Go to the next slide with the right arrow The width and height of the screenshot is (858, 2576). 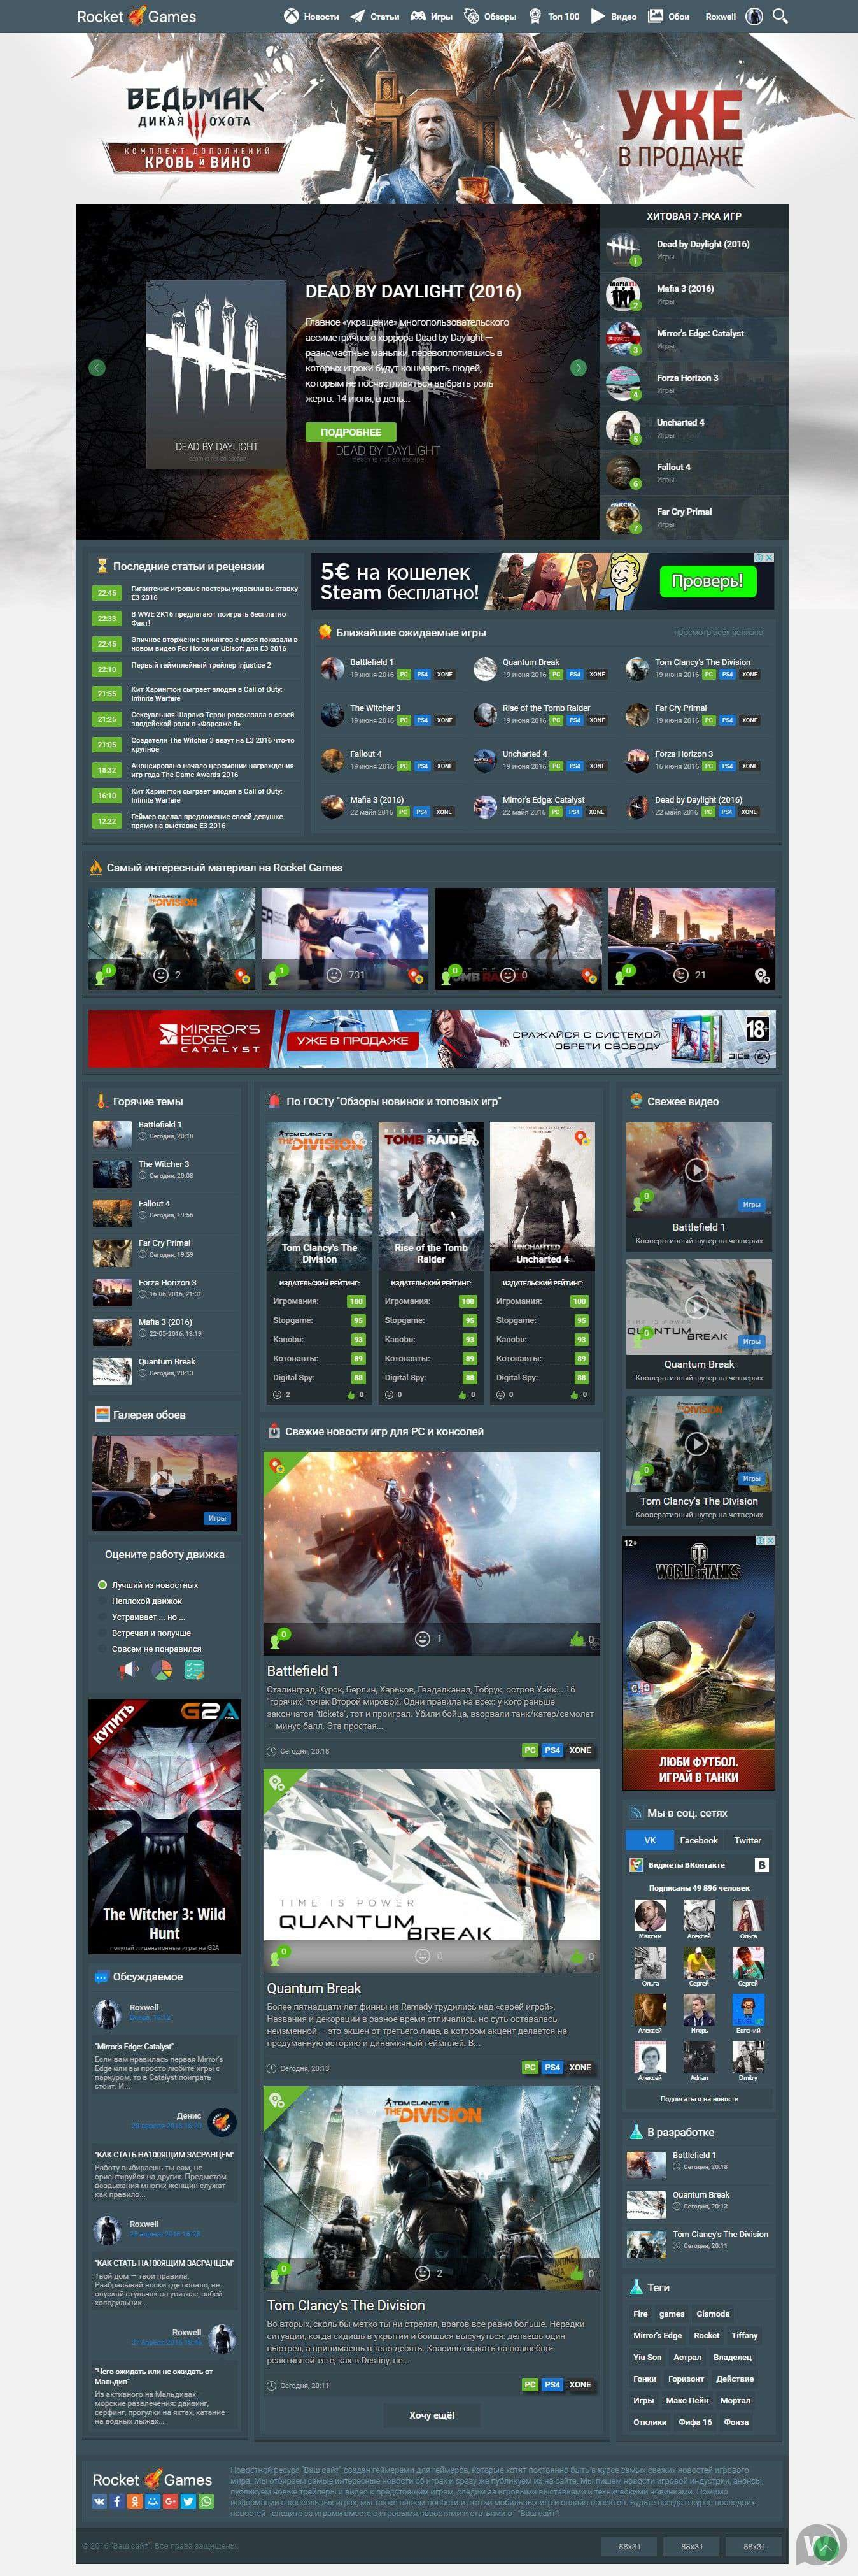click(x=579, y=368)
